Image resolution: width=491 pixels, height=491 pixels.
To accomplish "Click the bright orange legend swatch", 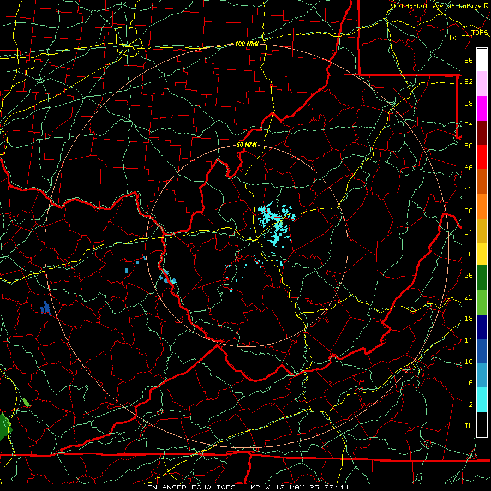I will click(x=482, y=206).
